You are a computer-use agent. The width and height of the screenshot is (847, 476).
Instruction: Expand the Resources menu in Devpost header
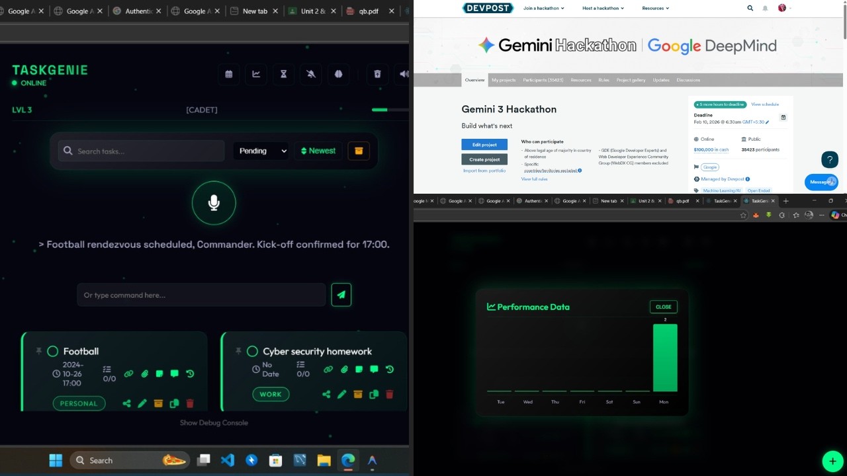tap(656, 8)
